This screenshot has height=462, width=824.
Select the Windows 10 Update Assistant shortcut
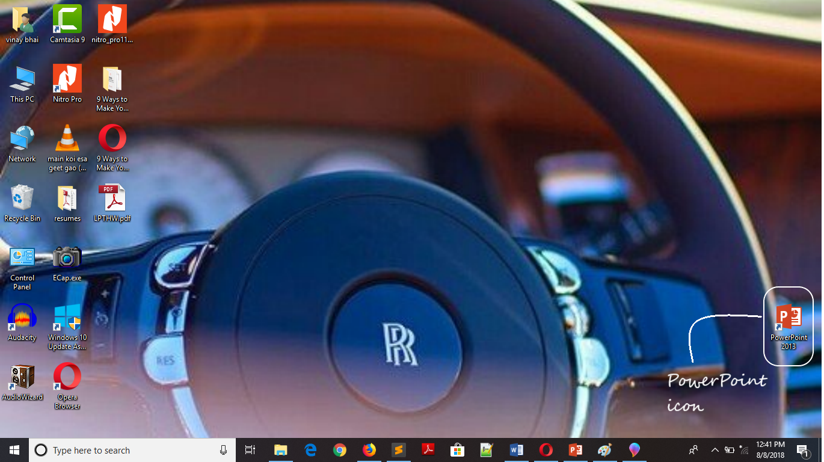pos(67,318)
